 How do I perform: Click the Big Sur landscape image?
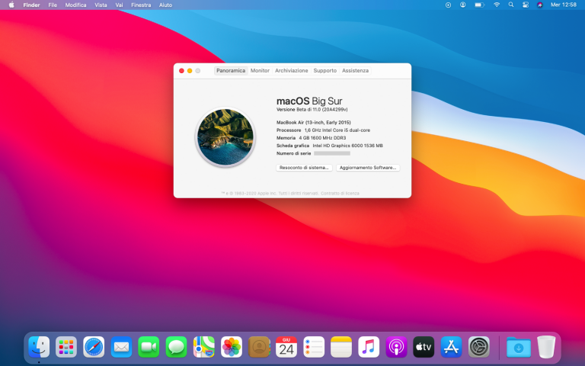coord(225,137)
